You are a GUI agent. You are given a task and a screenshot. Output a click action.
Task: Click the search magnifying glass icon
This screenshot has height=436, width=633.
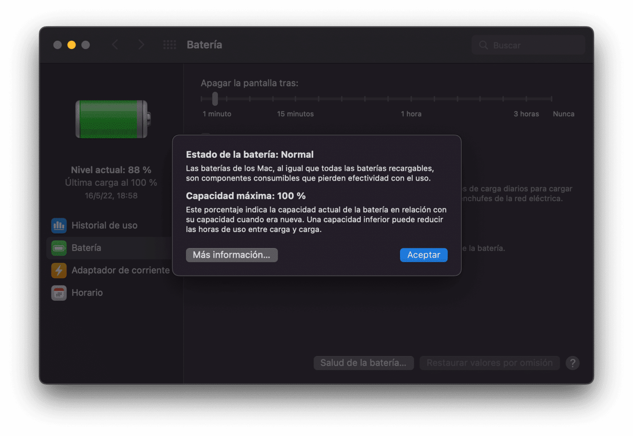pyautogui.click(x=483, y=45)
